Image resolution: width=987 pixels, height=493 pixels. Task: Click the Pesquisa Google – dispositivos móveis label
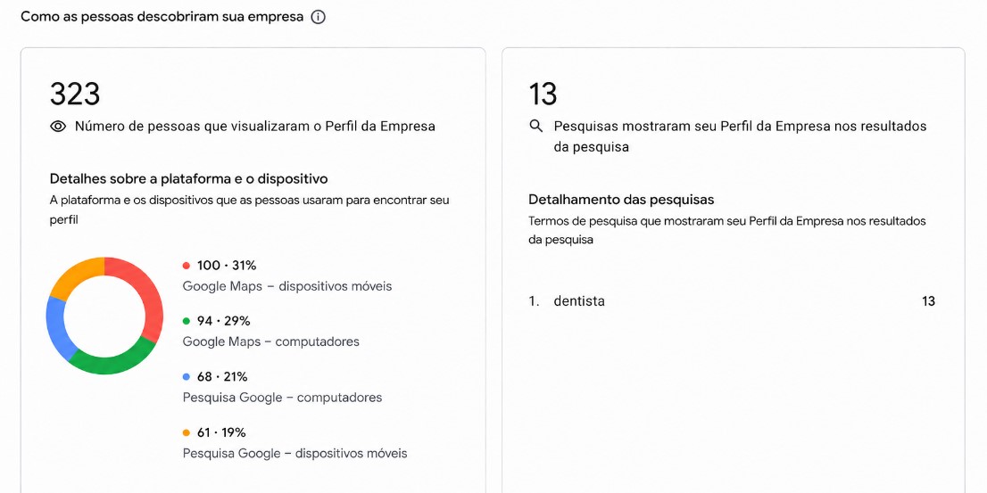[294, 453]
